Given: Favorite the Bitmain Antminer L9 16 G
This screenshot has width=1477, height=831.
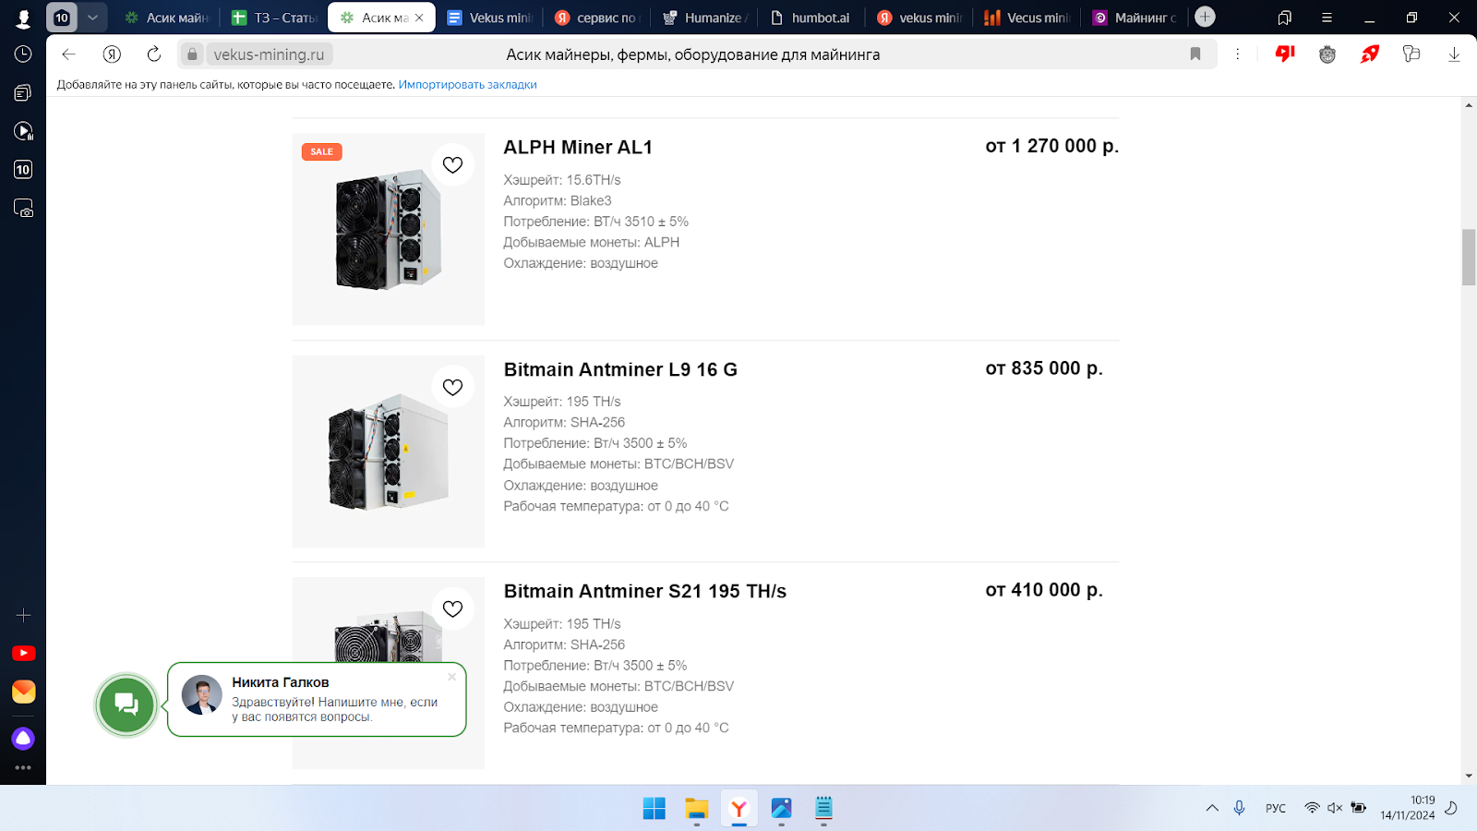Looking at the screenshot, I should point(452,387).
